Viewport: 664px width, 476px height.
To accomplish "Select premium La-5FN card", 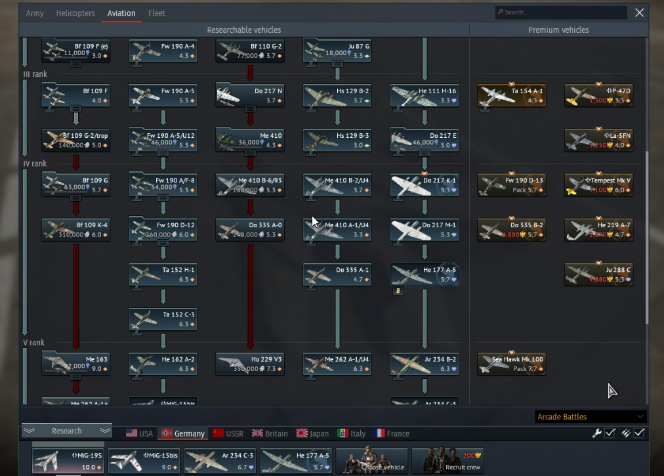I will (x=599, y=140).
